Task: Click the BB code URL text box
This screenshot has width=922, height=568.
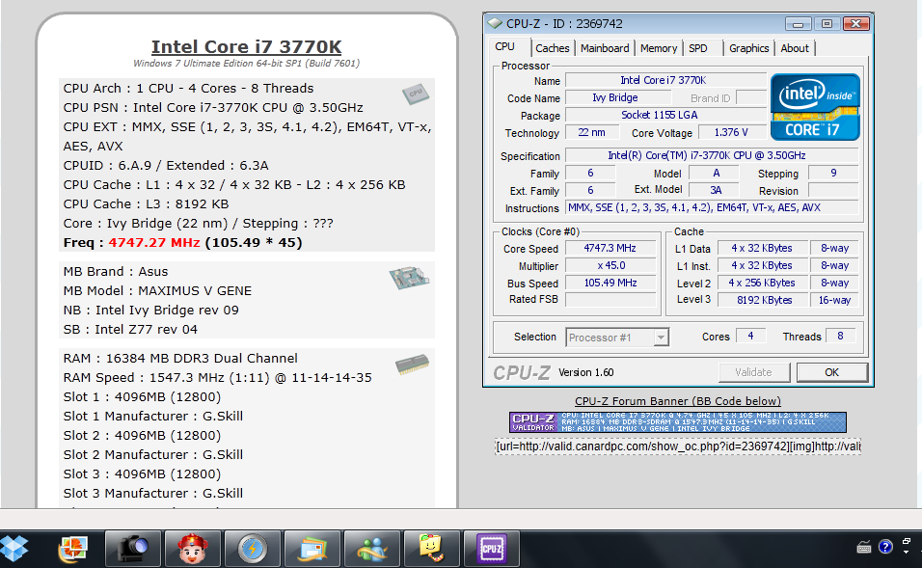Action: (677, 446)
